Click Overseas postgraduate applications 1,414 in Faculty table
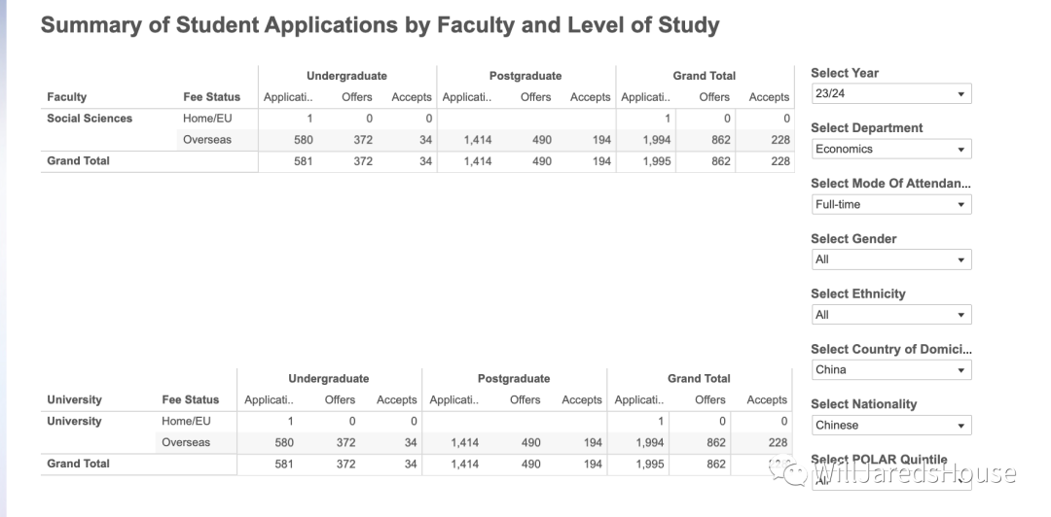 coord(477,140)
